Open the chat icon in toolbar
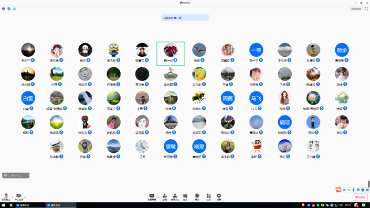 click(185, 196)
